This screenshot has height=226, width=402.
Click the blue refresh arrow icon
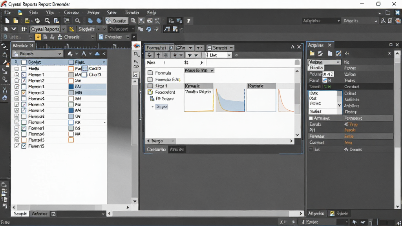pos(148,29)
